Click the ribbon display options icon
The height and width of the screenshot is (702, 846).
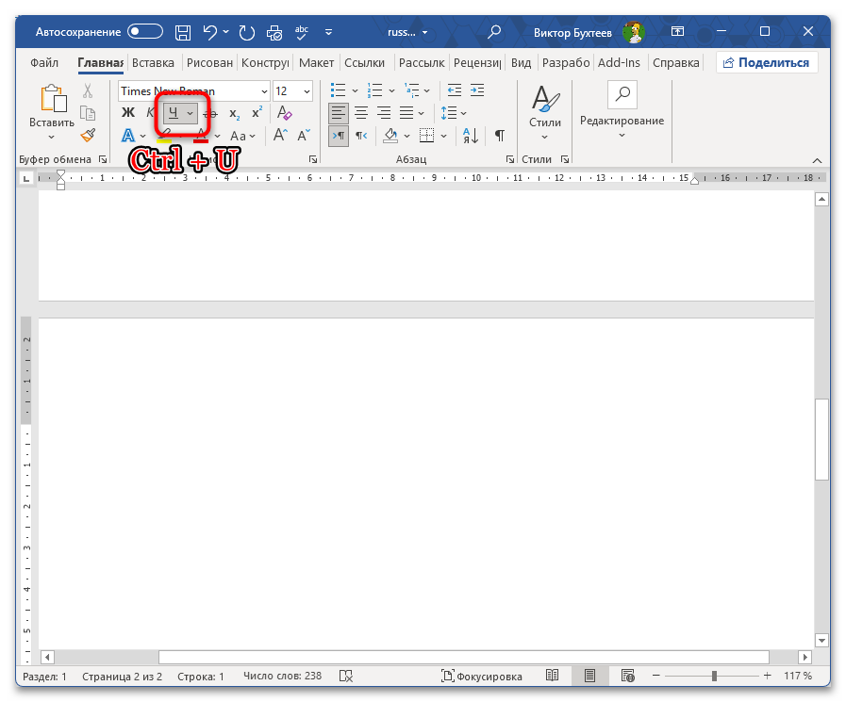tap(677, 32)
